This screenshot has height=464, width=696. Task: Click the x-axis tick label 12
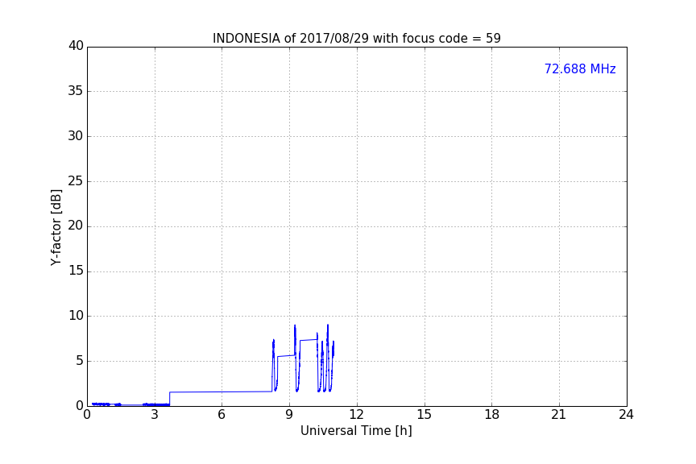[357, 415]
